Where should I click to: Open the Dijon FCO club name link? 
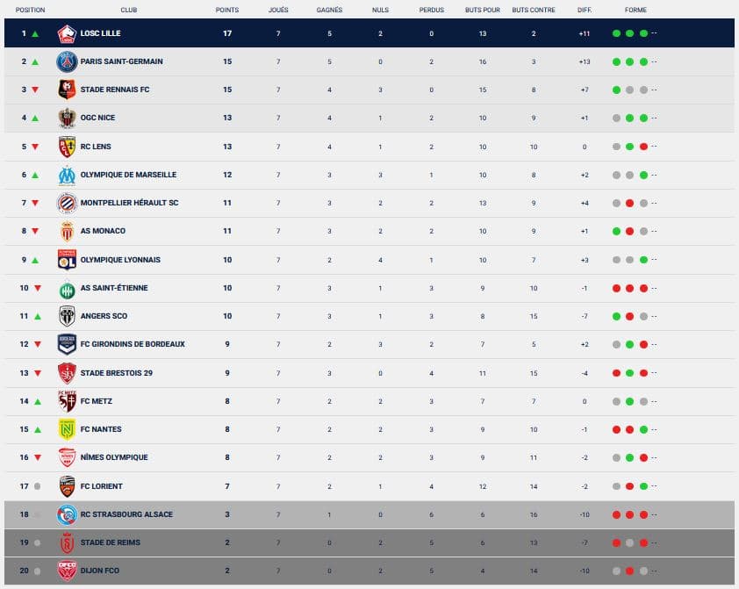pyautogui.click(x=99, y=571)
